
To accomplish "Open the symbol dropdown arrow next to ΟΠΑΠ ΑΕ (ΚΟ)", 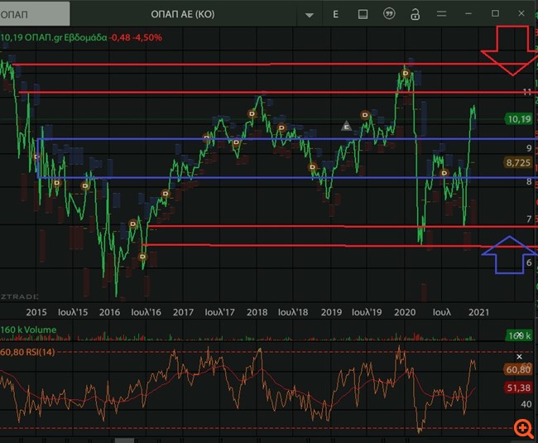I will click(x=310, y=15).
